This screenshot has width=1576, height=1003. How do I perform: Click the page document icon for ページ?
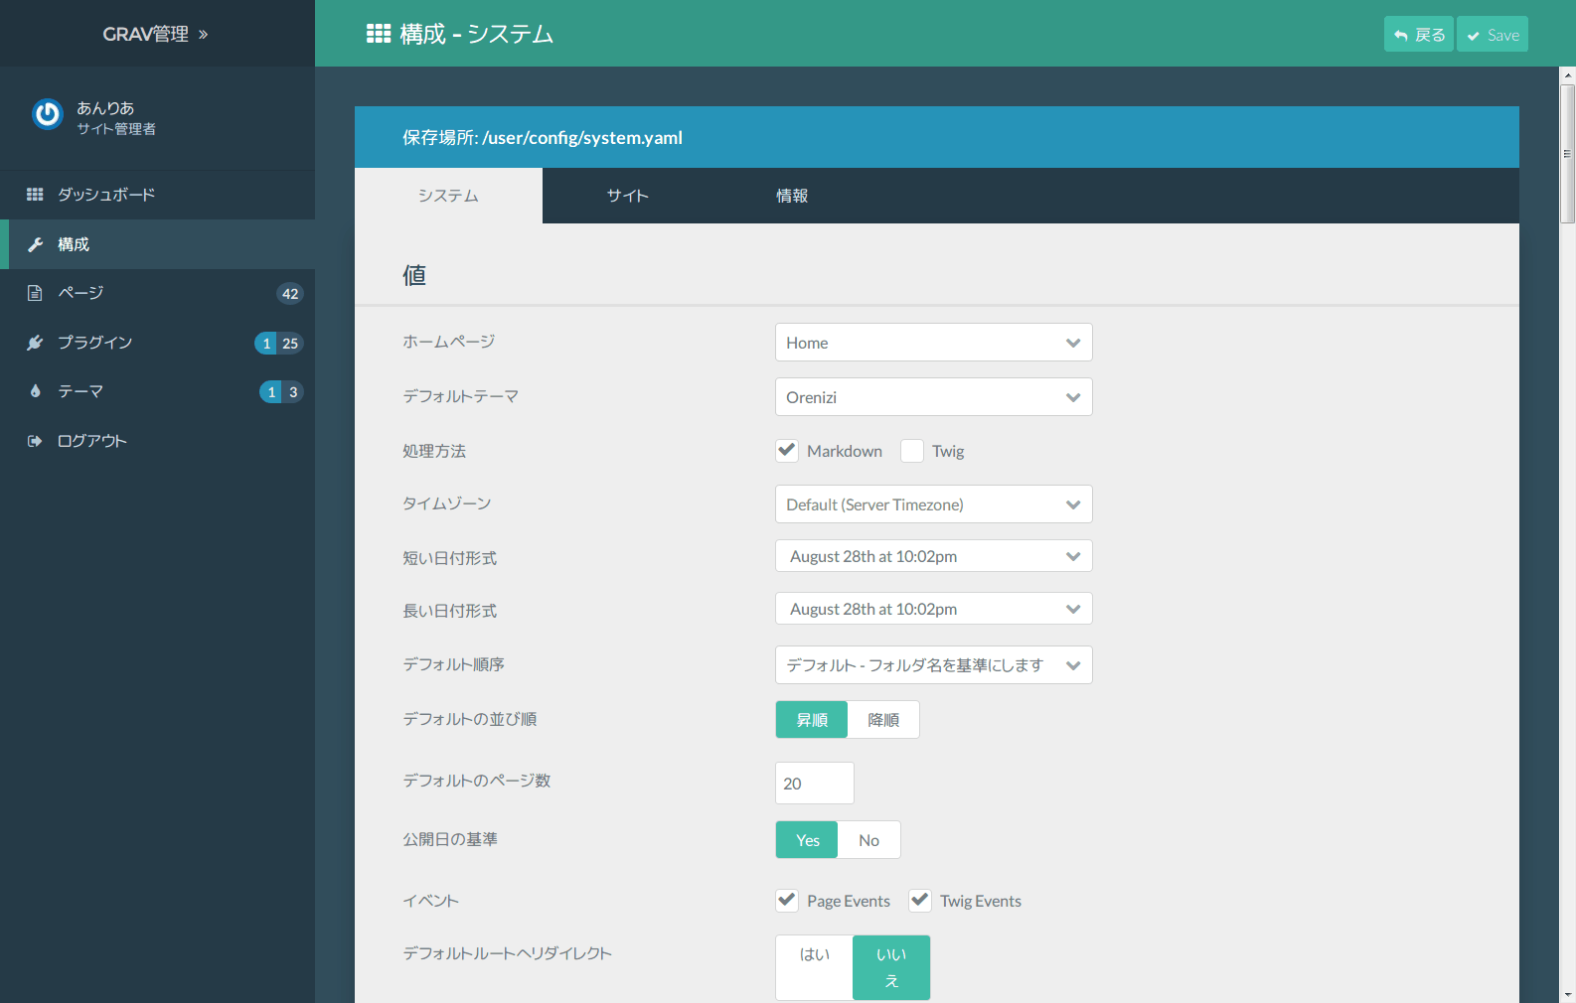coord(35,293)
